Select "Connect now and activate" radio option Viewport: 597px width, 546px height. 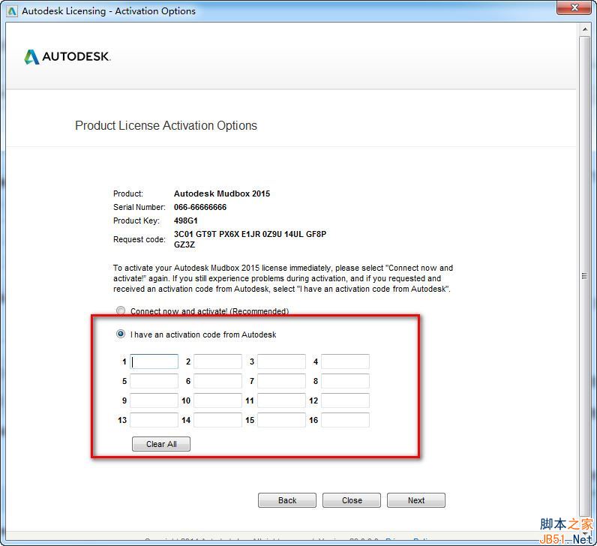(x=121, y=310)
